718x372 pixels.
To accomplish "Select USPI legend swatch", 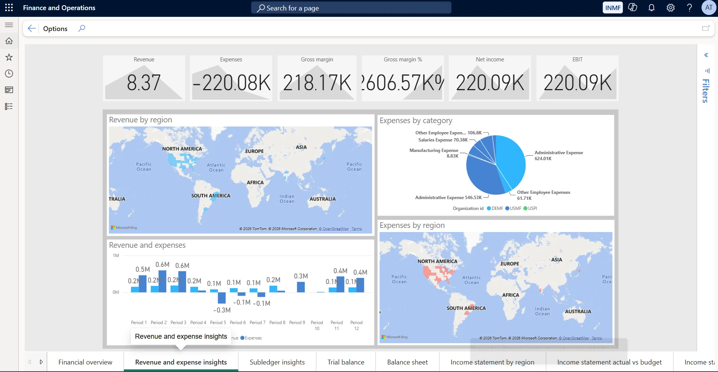I will [525, 208].
